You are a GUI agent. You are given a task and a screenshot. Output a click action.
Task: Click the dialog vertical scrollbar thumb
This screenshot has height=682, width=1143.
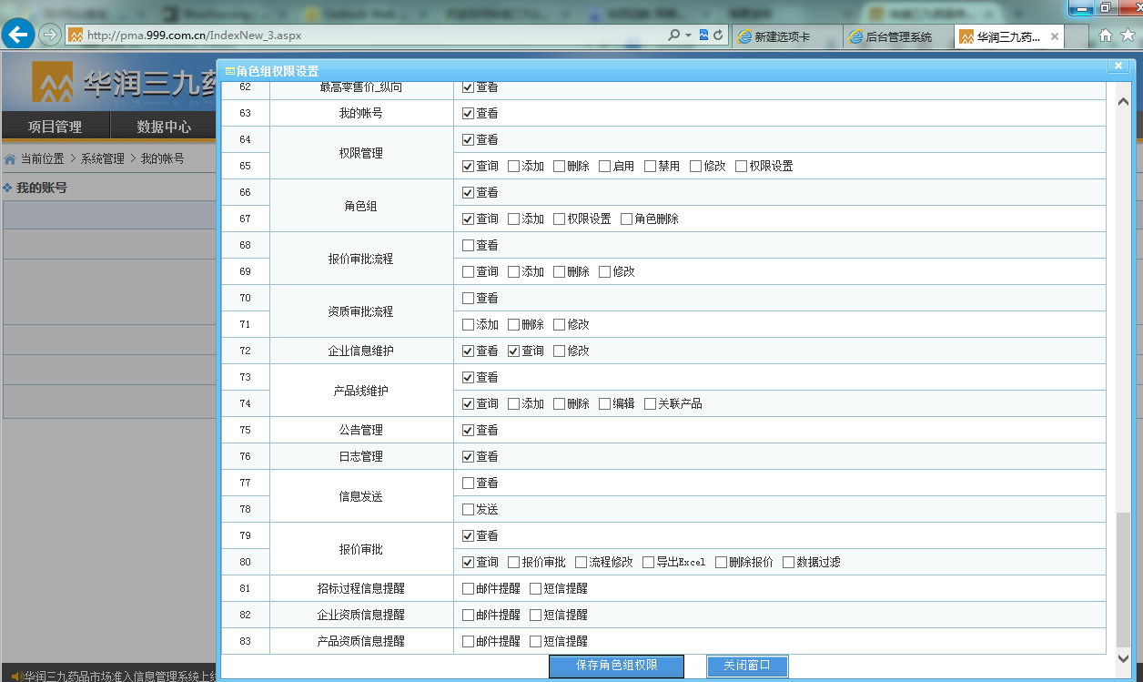pyautogui.click(x=1123, y=580)
